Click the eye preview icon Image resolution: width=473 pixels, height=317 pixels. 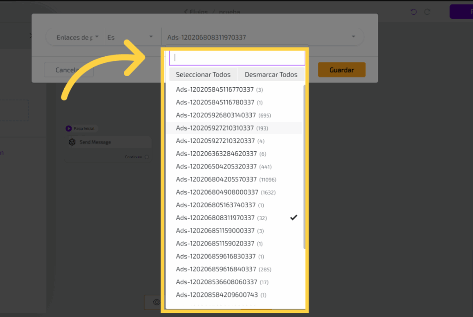[x=157, y=302]
